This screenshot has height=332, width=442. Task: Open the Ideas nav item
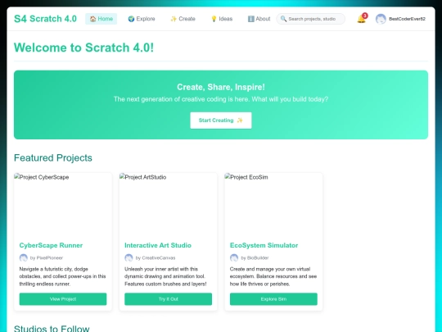pos(222,19)
